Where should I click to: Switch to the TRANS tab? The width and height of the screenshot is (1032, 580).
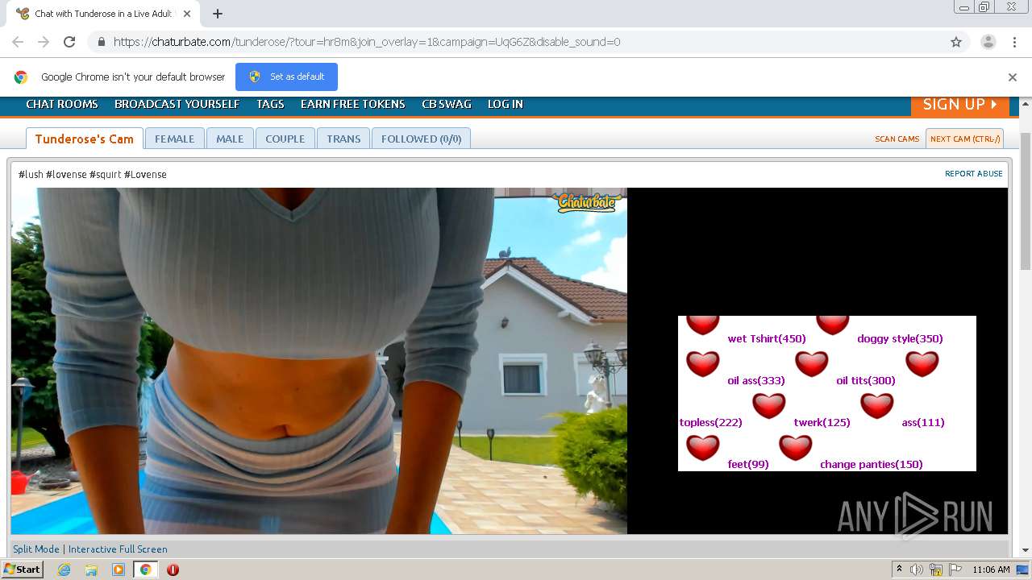(x=343, y=139)
